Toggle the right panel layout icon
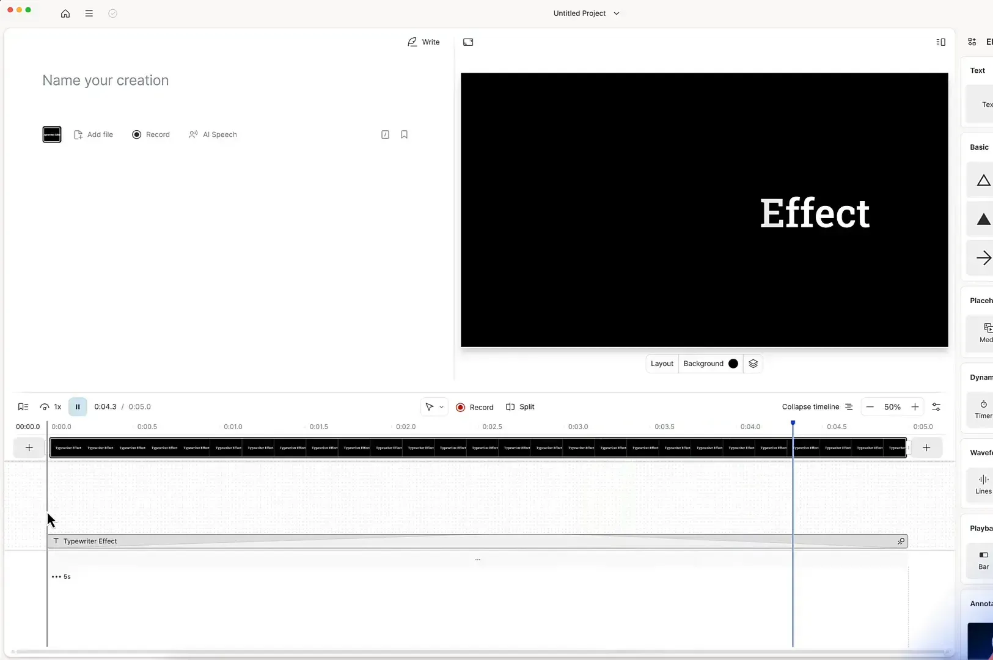 click(940, 42)
